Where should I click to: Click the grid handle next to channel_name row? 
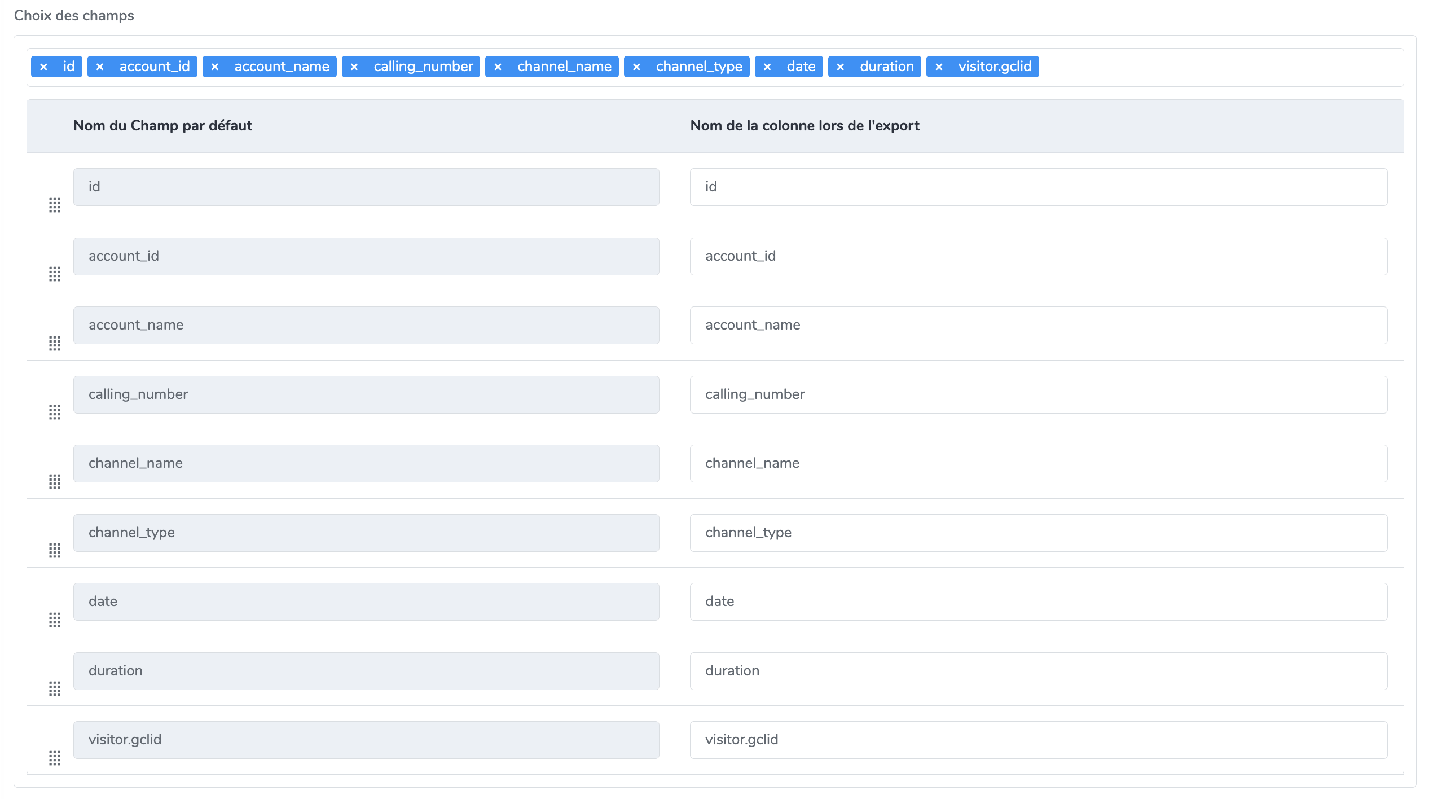click(x=55, y=481)
